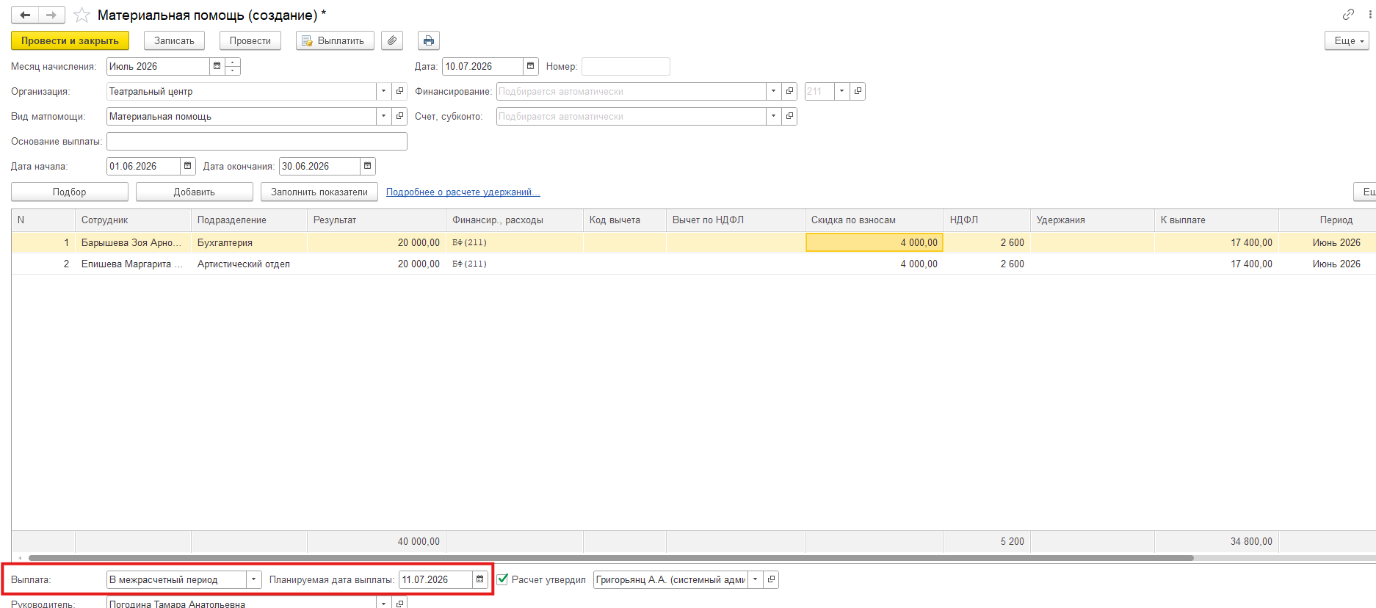Open the Финансирование record form icon
This screenshot has height=608, width=1376.
point(789,91)
